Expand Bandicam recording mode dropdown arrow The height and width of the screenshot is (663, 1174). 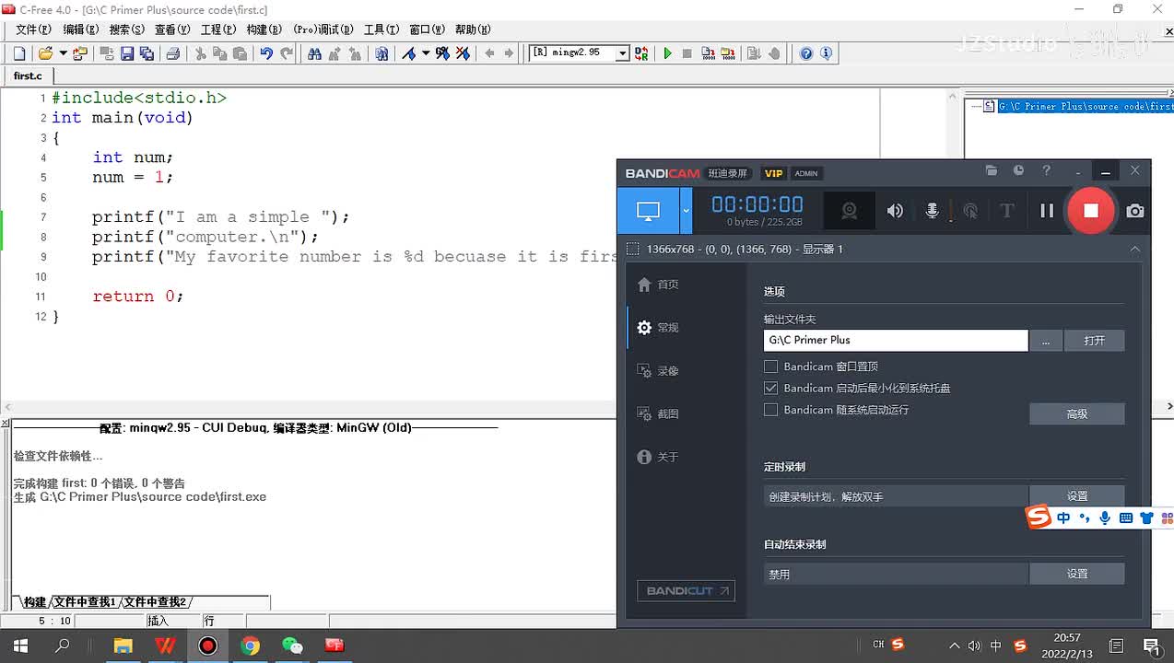tap(686, 211)
